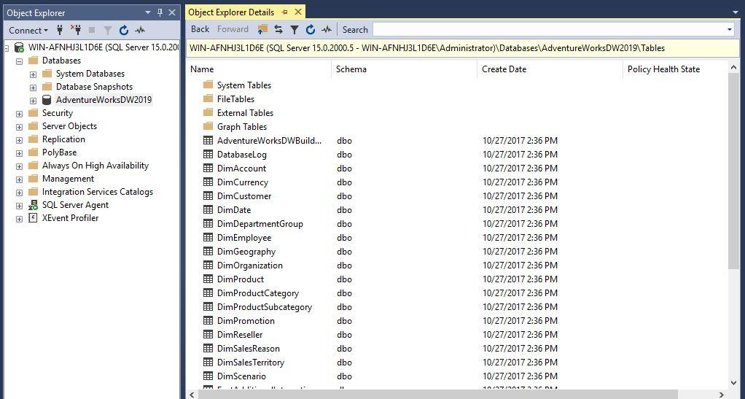745x399 pixels.
Task: Sort list by Create Date column header
Action: tap(504, 69)
